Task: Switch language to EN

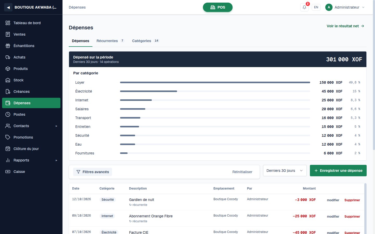Action: click(316, 7)
